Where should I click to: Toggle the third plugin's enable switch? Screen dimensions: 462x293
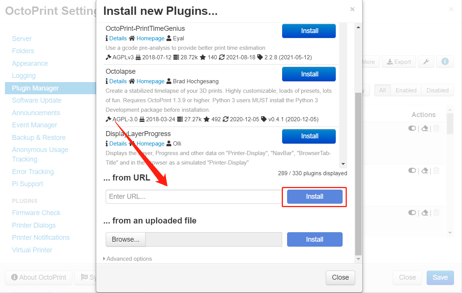[x=412, y=213]
